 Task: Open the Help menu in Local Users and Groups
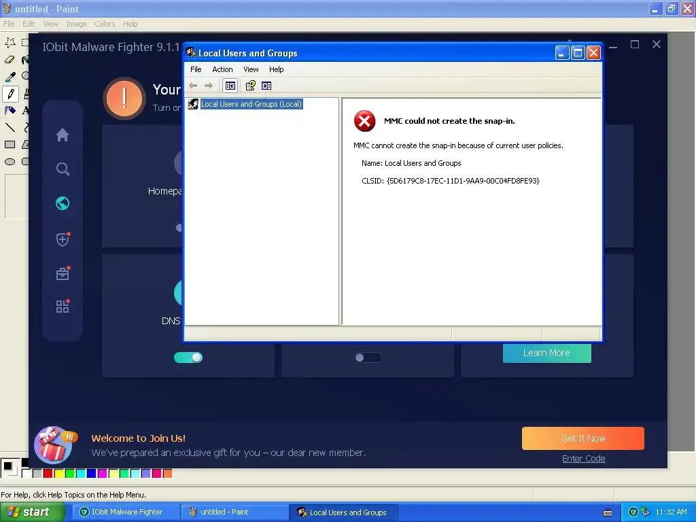point(276,69)
